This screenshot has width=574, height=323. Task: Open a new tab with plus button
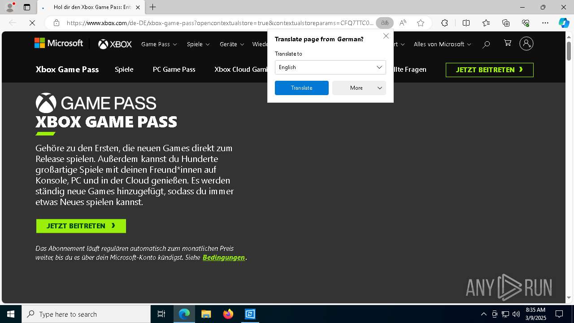coord(153,7)
